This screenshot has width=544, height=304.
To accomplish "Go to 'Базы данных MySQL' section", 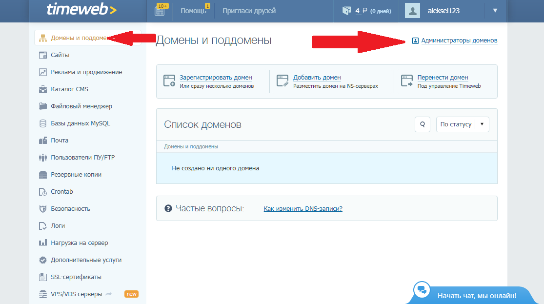I will pos(81,123).
